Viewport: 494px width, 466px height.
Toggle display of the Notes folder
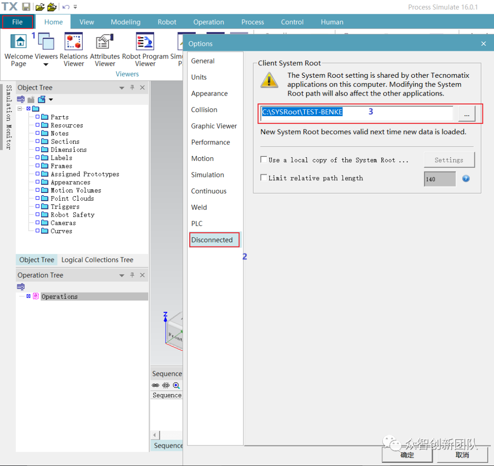click(x=38, y=133)
